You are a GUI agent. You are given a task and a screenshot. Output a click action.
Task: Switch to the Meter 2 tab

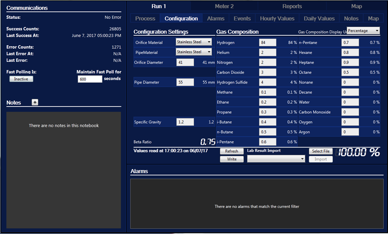click(224, 6)
